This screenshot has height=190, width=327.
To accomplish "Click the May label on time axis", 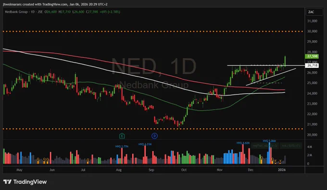I will [19, 170].
